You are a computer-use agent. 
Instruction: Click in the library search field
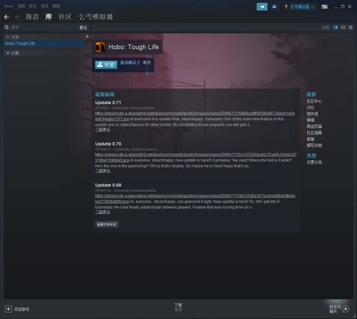[x=43, y=27]
